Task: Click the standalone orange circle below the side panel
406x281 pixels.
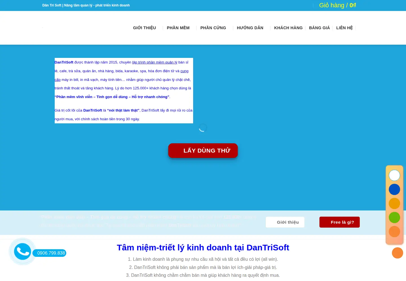Action: click(398, 253)
